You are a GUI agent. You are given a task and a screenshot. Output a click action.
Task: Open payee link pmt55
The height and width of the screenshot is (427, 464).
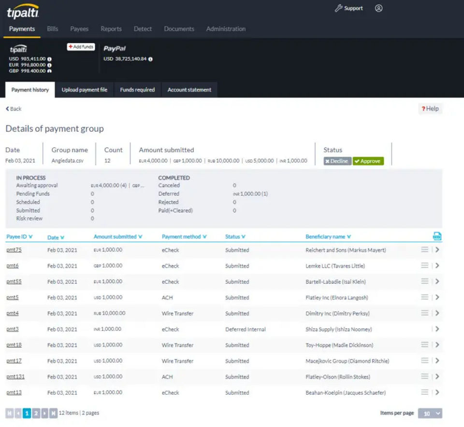[x=14, y=281]
